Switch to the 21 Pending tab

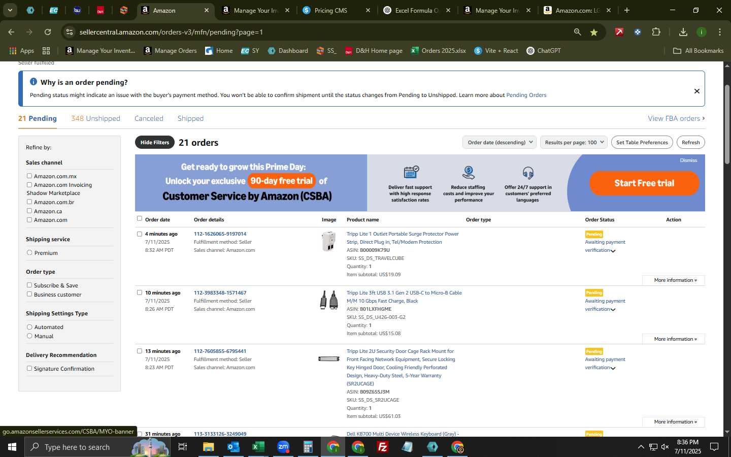tap(38, 118)
